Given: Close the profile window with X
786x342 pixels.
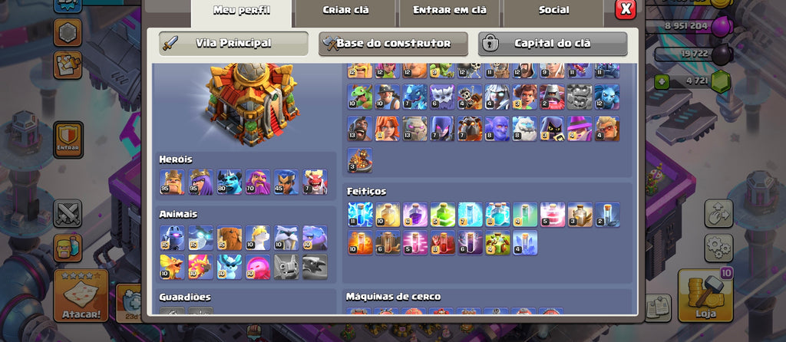Looking at the screenshot, I should point(626,9).
